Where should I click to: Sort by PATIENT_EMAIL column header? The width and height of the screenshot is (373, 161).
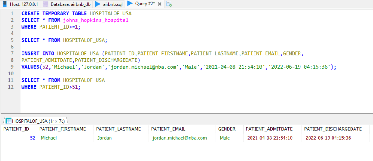182,129
